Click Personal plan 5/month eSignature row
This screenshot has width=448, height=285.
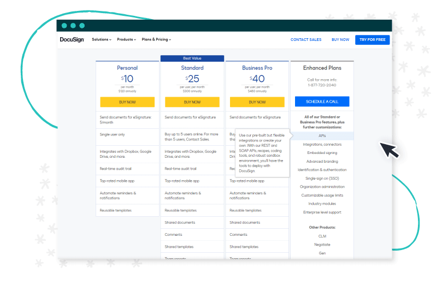coord(127,120)
